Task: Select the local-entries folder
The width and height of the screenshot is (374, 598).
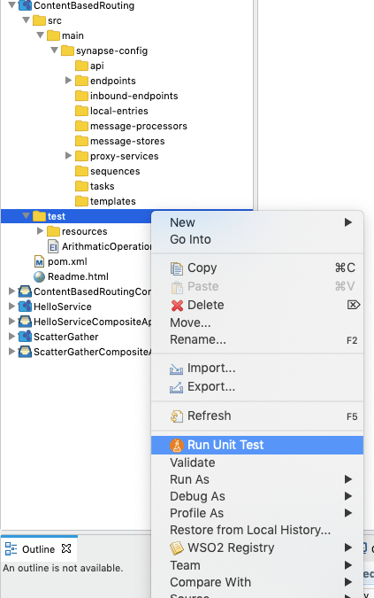Action: point(119,111)
